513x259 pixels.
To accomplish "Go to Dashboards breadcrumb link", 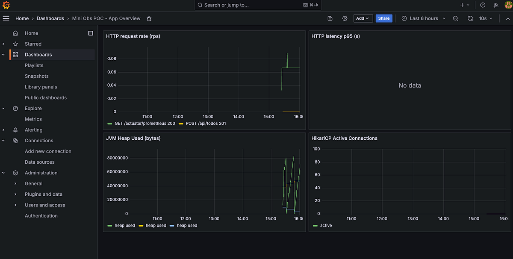I will click(50, 18).
